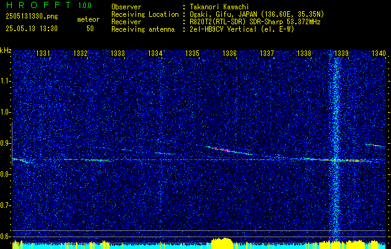Click the 1338 time marker
The image size is (391, 249).
(x=304, y=53)
